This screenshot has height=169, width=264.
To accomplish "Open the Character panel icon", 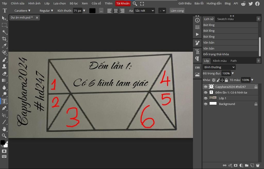I will click(197, 51).
